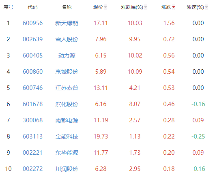215x177 pixels.
Task: Open stock code 600860
Action: coord(32,72)
